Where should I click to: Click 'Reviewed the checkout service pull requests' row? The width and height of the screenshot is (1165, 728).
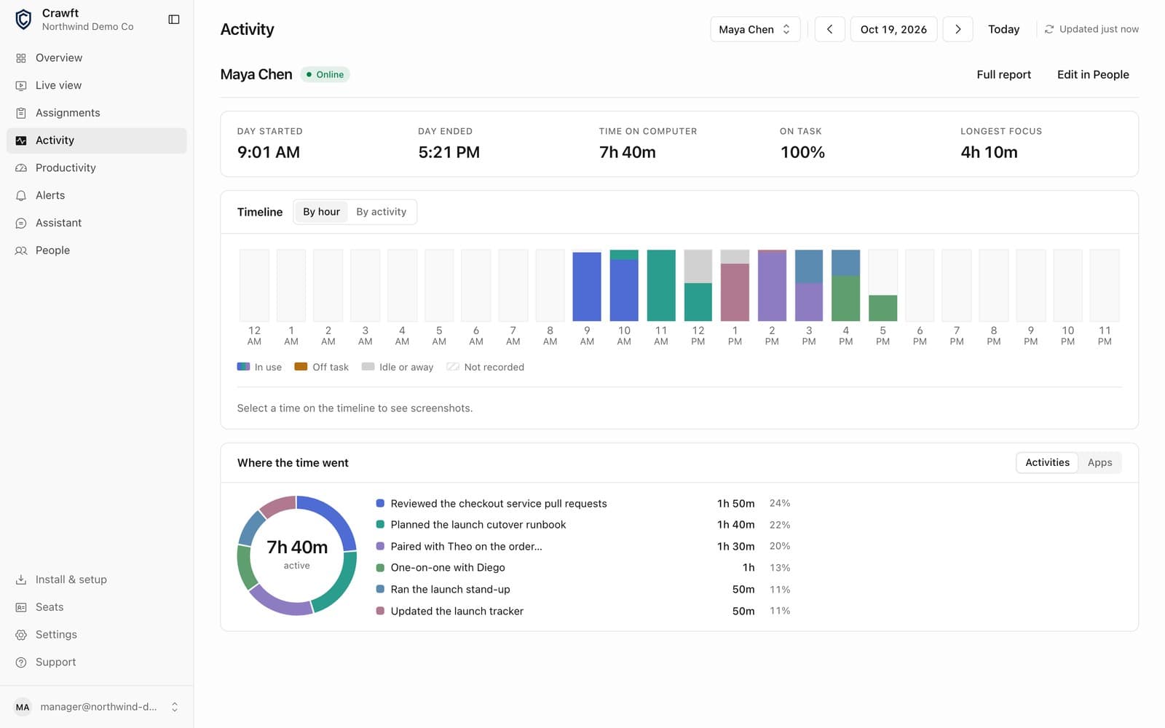(x=583, y=504)
